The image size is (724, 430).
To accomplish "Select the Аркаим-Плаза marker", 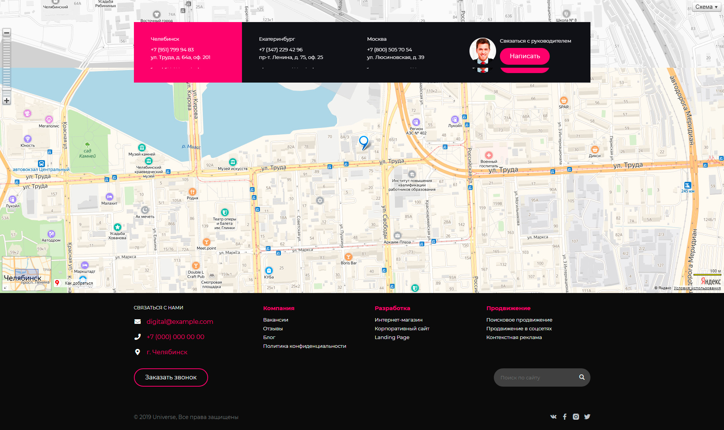I will [x=398, y=236].
